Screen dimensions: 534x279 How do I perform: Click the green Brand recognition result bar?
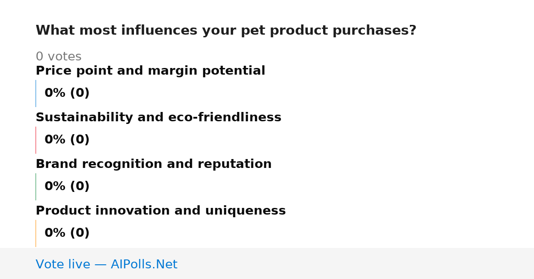click(x=36, y=187)
